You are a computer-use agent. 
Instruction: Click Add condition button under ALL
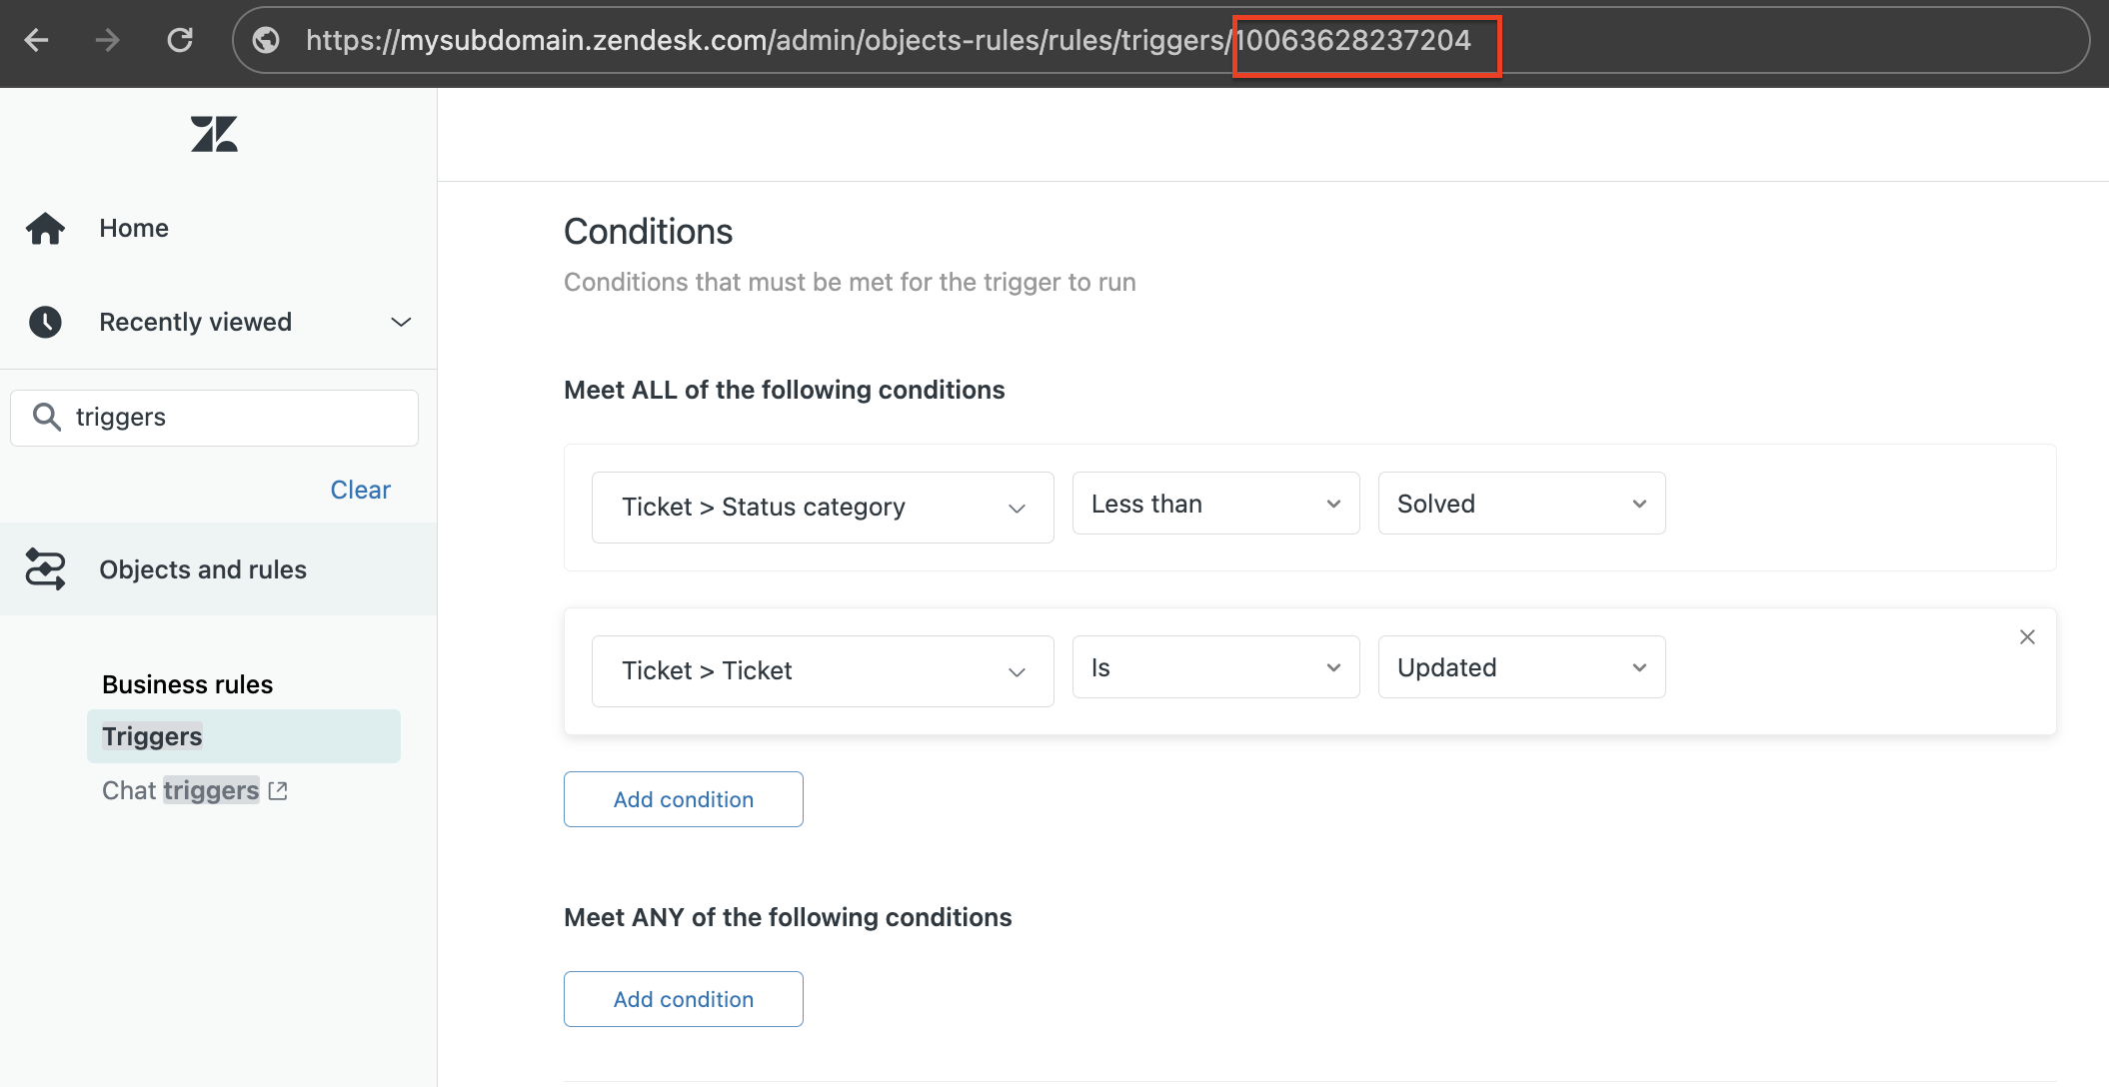point(683,798)
